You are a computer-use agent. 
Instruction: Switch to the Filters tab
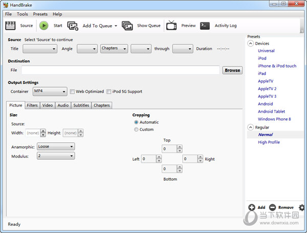[32, 105]
